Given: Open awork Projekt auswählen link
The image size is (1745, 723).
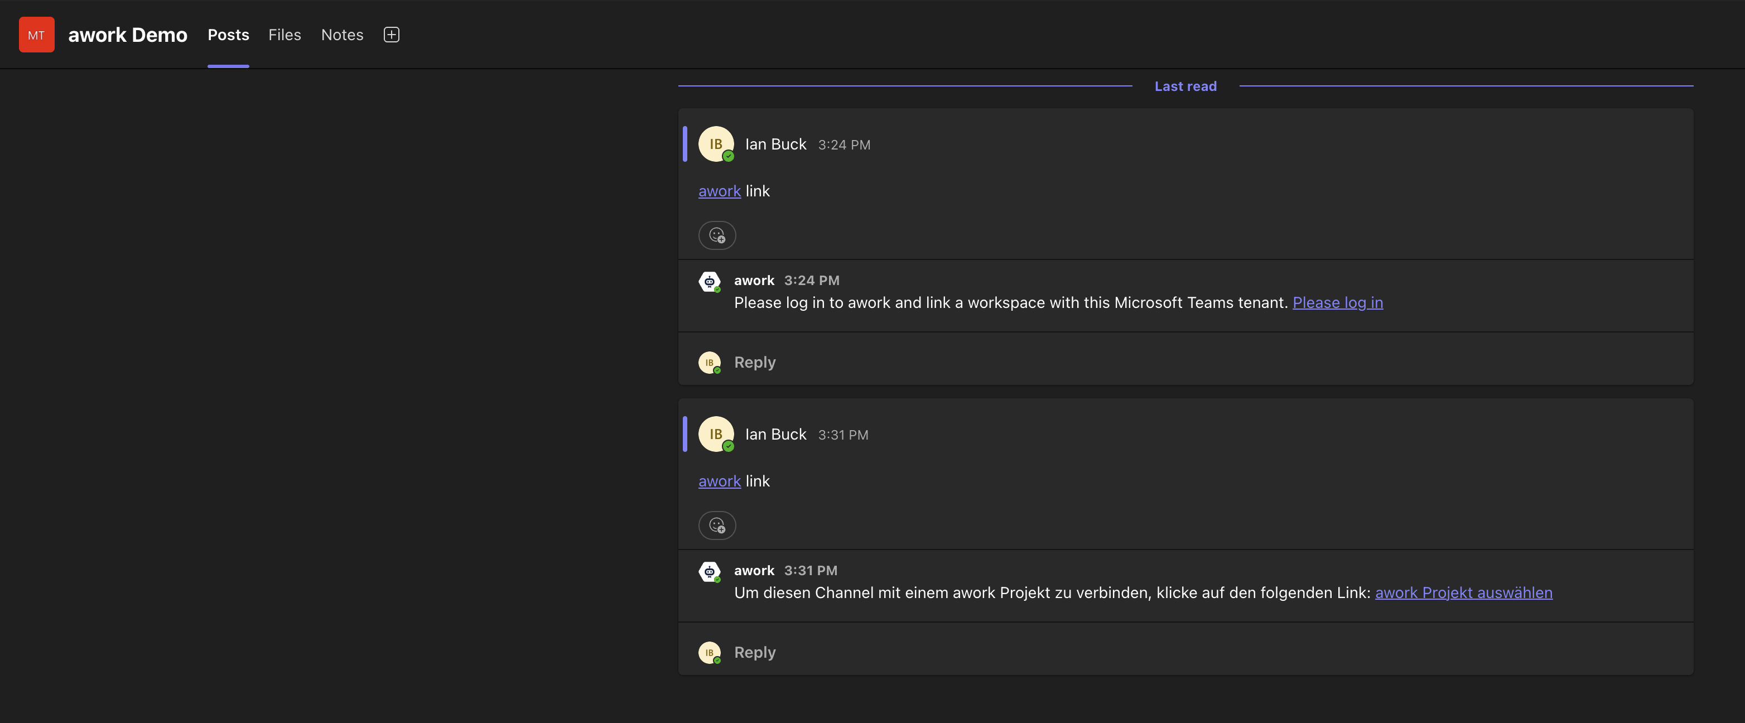Looking at the screenshot, I should (x=1464, y=592).
